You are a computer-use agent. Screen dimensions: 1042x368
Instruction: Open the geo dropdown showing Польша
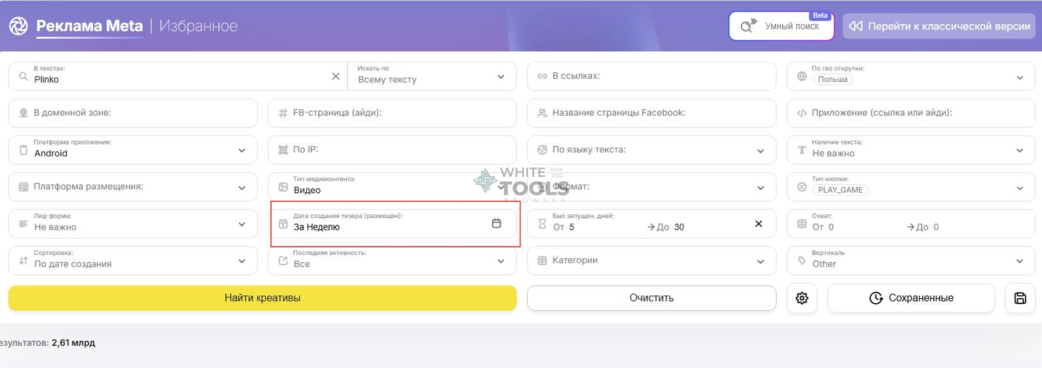pos(1020,78)
